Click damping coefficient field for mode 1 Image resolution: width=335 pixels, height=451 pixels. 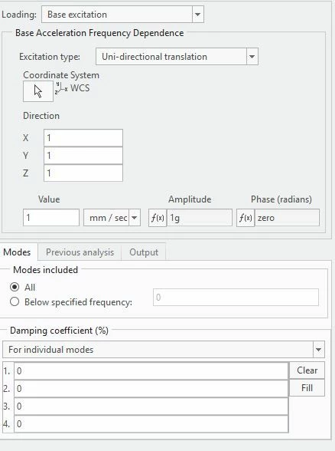tap(151, 371)
